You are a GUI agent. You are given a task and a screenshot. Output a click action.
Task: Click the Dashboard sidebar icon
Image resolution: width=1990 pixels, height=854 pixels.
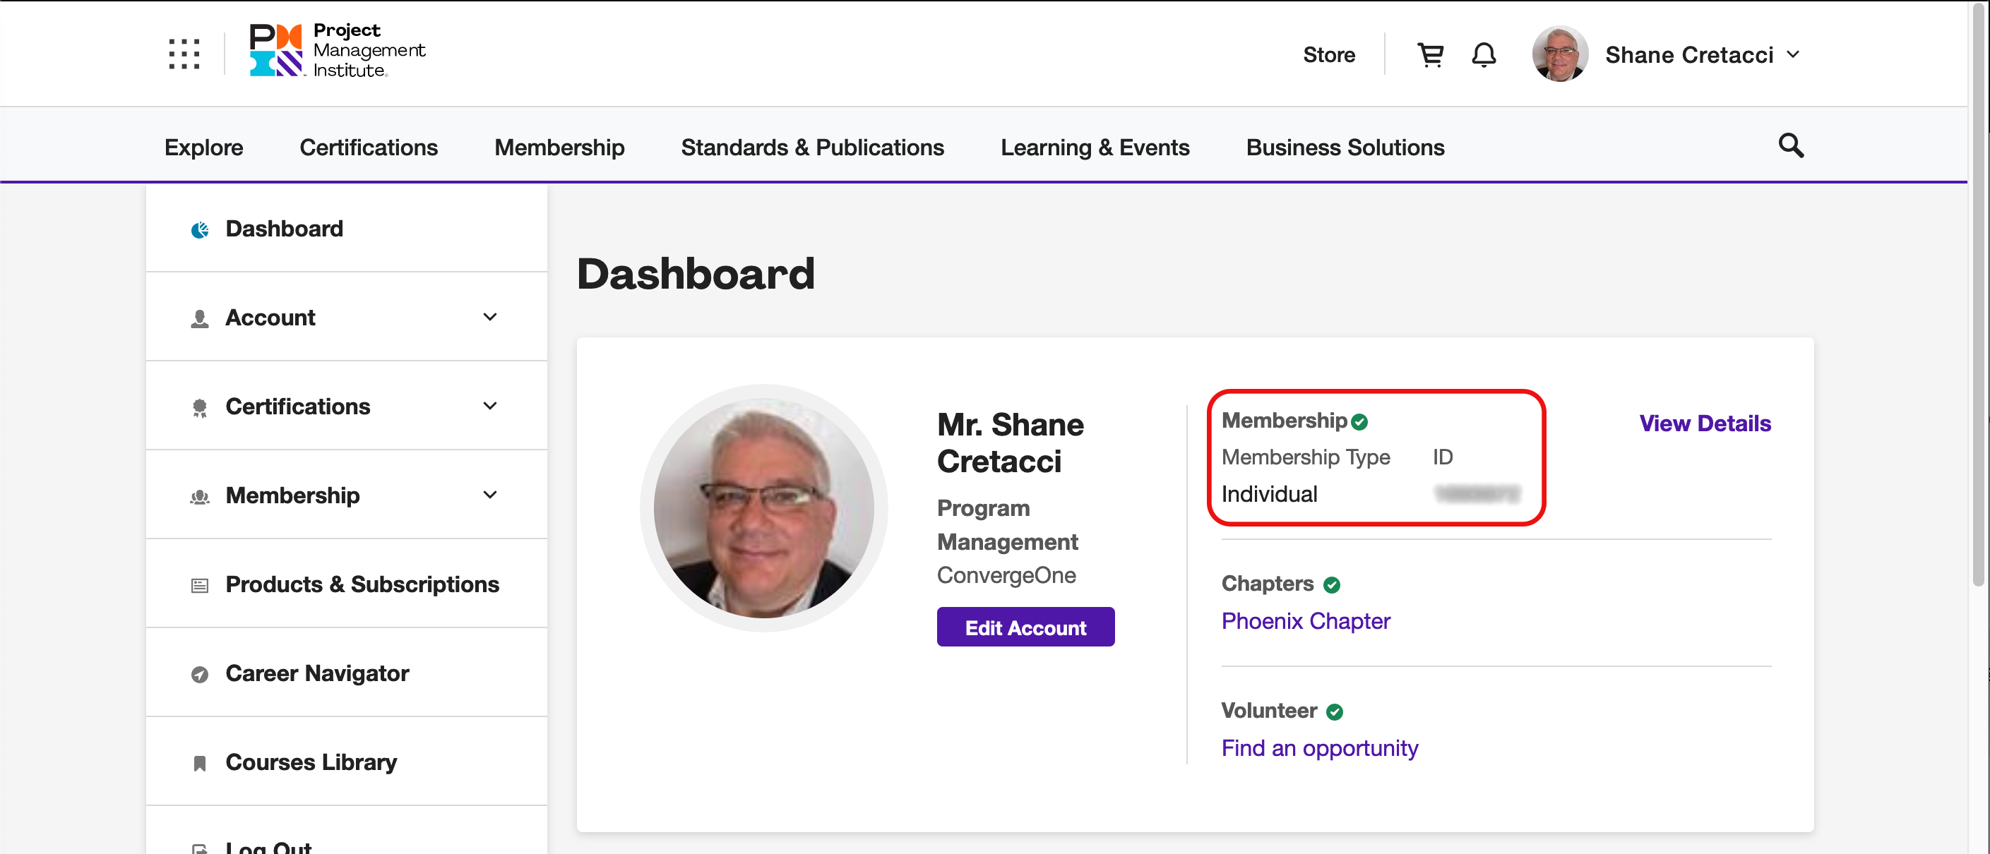click(x=199, y=229)
